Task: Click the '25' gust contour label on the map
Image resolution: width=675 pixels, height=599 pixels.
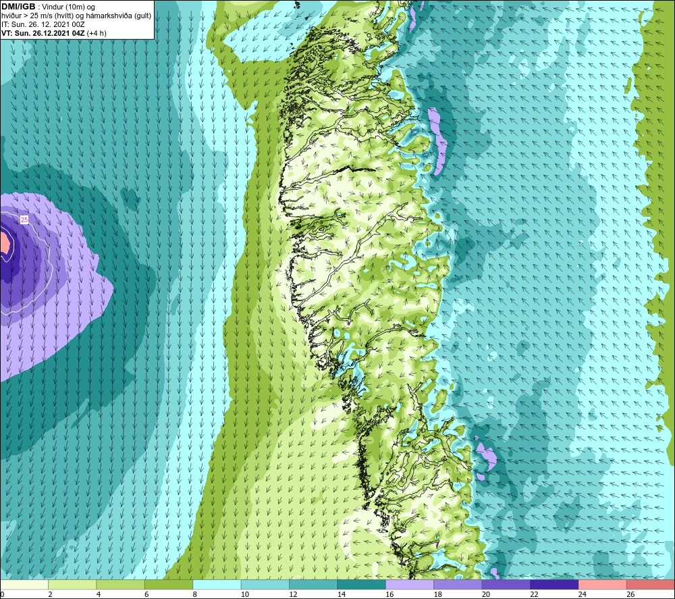Action: [24, 220]
